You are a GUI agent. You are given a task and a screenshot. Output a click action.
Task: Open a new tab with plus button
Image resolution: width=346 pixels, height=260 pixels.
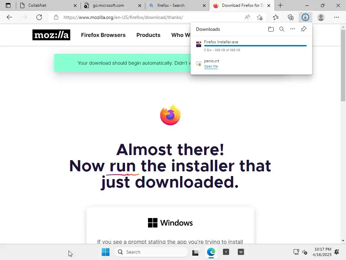(x=280, y=5)
